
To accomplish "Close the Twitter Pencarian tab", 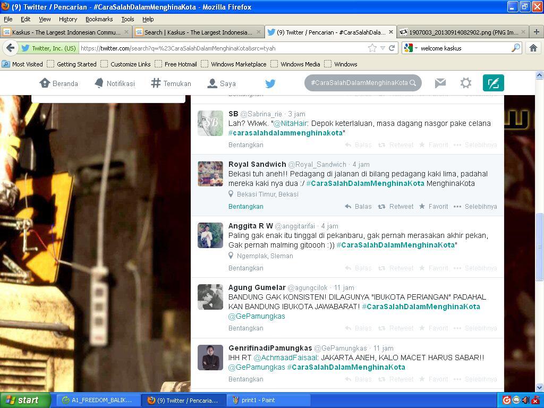I will [x=391, y=32].
